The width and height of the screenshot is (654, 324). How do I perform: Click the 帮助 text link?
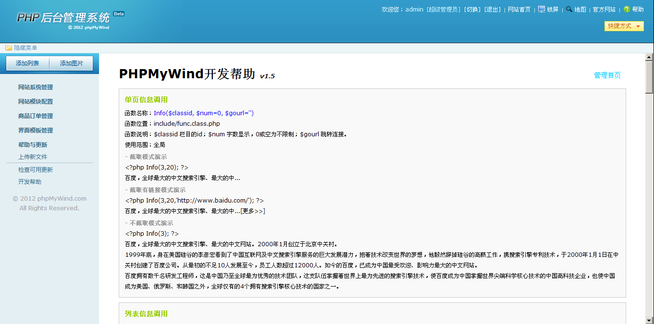pyautogui.click(x=638, y=9)
